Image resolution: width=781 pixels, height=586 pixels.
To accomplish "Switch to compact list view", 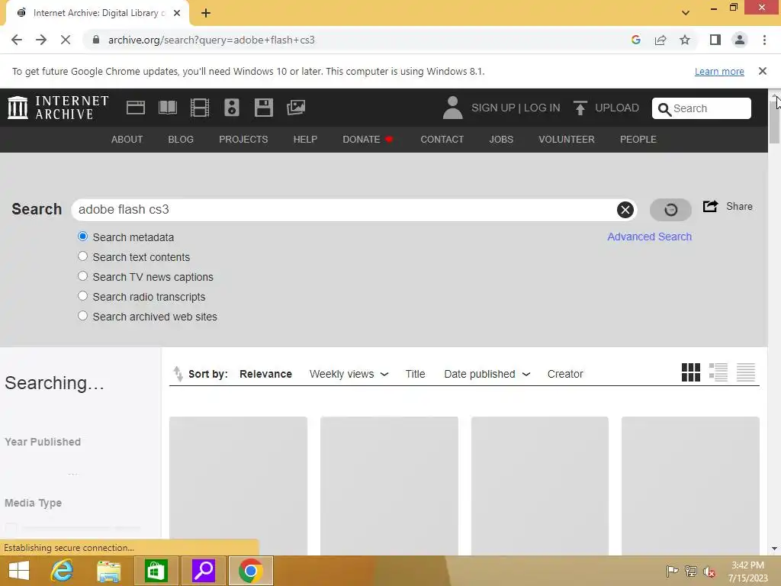I will [x=746, y=372].
